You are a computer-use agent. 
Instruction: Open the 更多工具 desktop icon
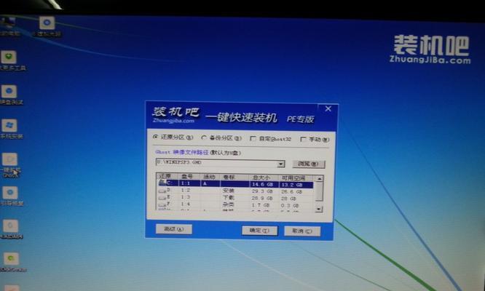coord(9,57)
